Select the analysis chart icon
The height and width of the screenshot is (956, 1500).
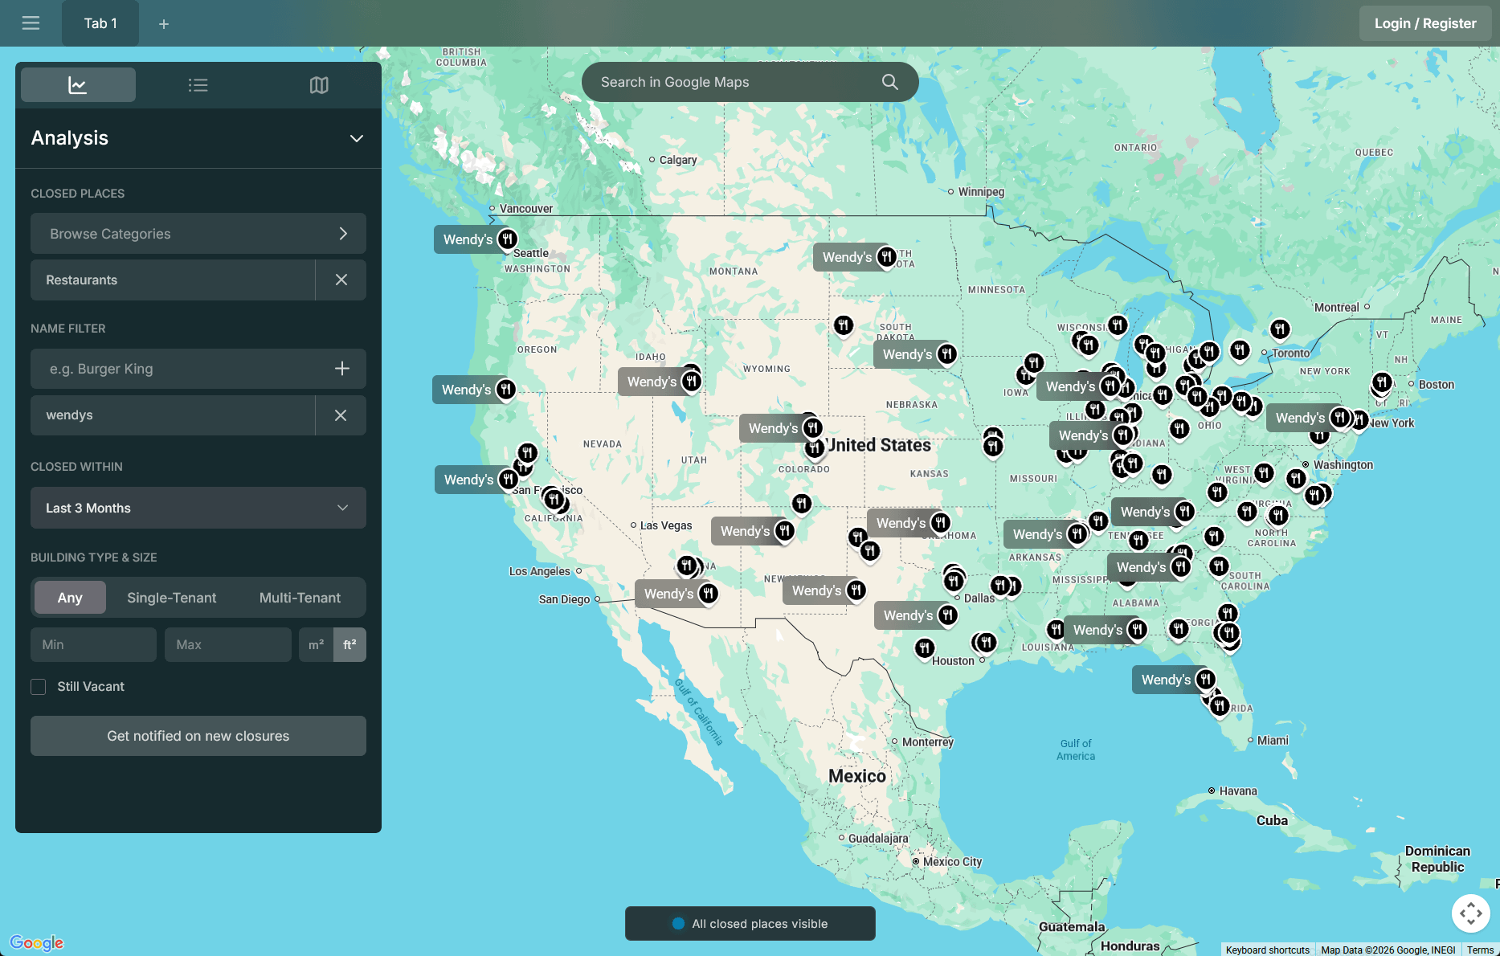click(x=78, y=85)
